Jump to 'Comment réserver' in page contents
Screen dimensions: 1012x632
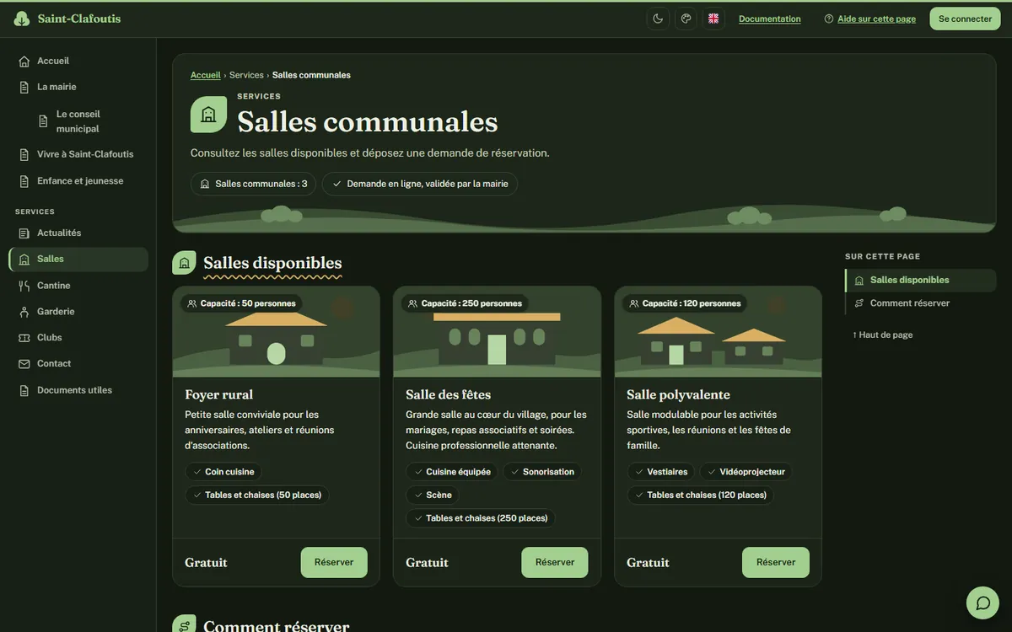920,303
